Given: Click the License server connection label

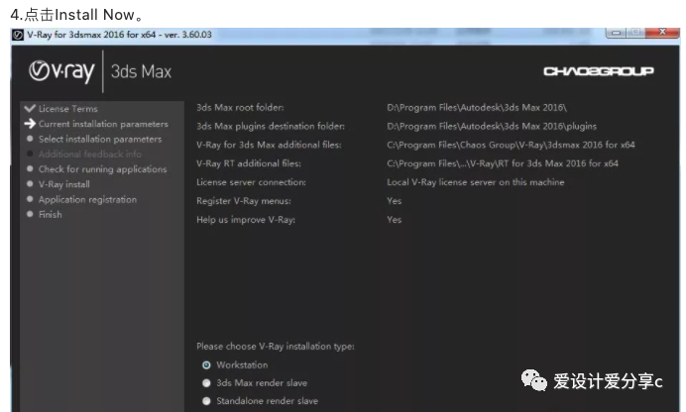Looking at the screenshot, I should (251, 182).
